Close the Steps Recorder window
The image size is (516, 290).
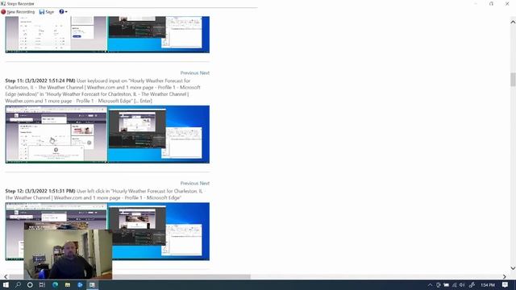(507, 3)
